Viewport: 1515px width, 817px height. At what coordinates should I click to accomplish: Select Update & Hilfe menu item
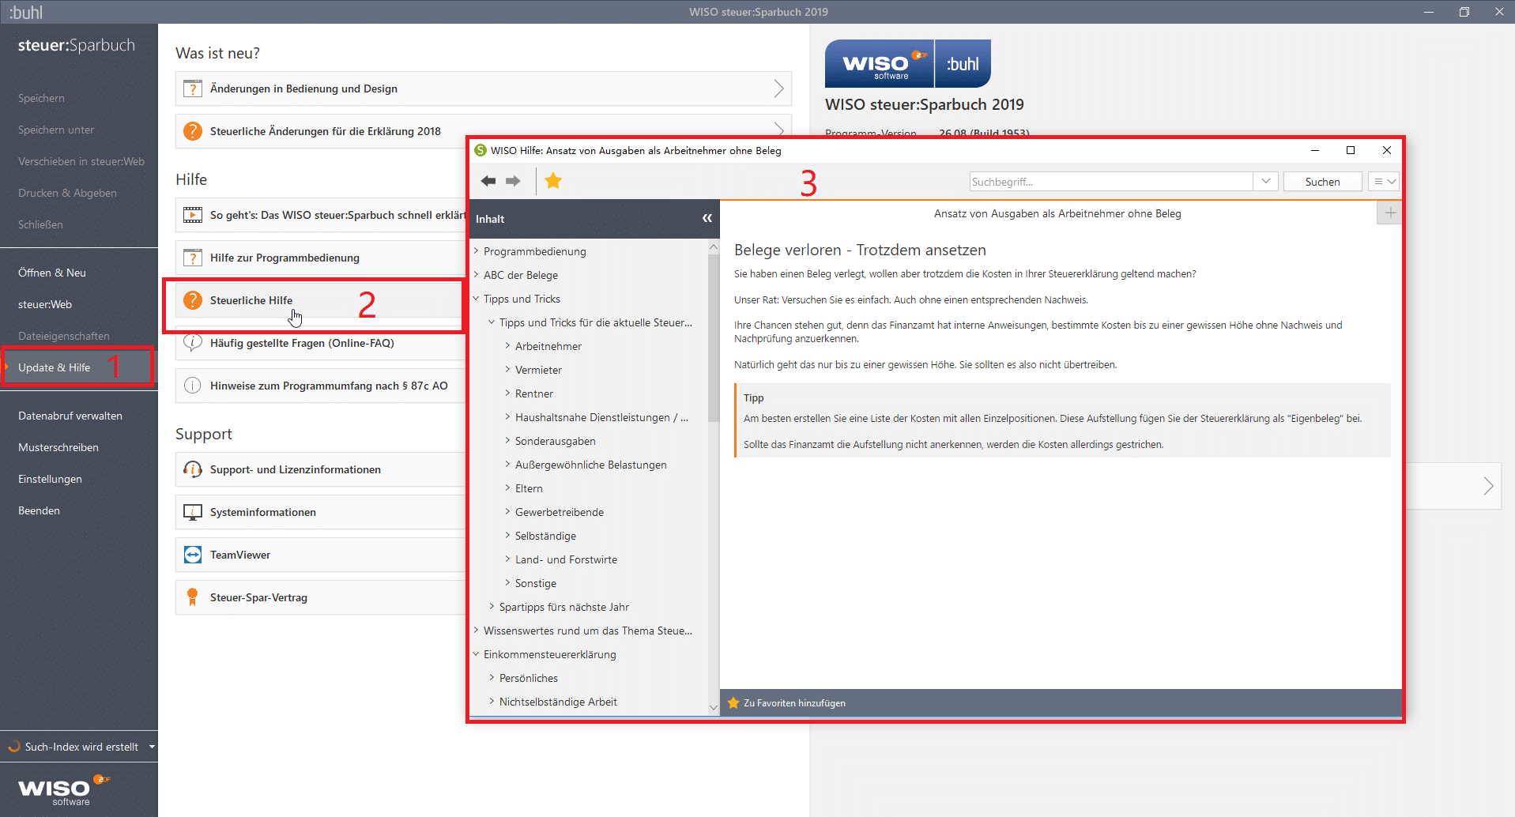55,367
